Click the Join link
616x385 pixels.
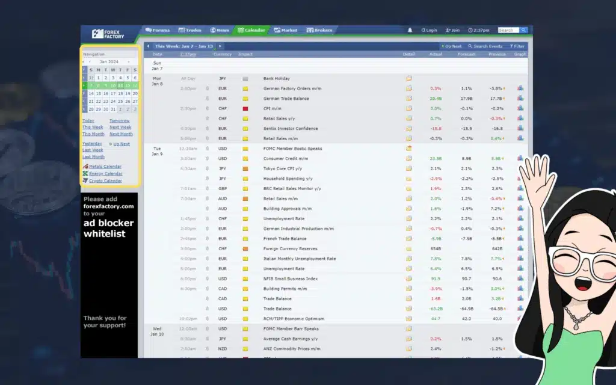452,30
